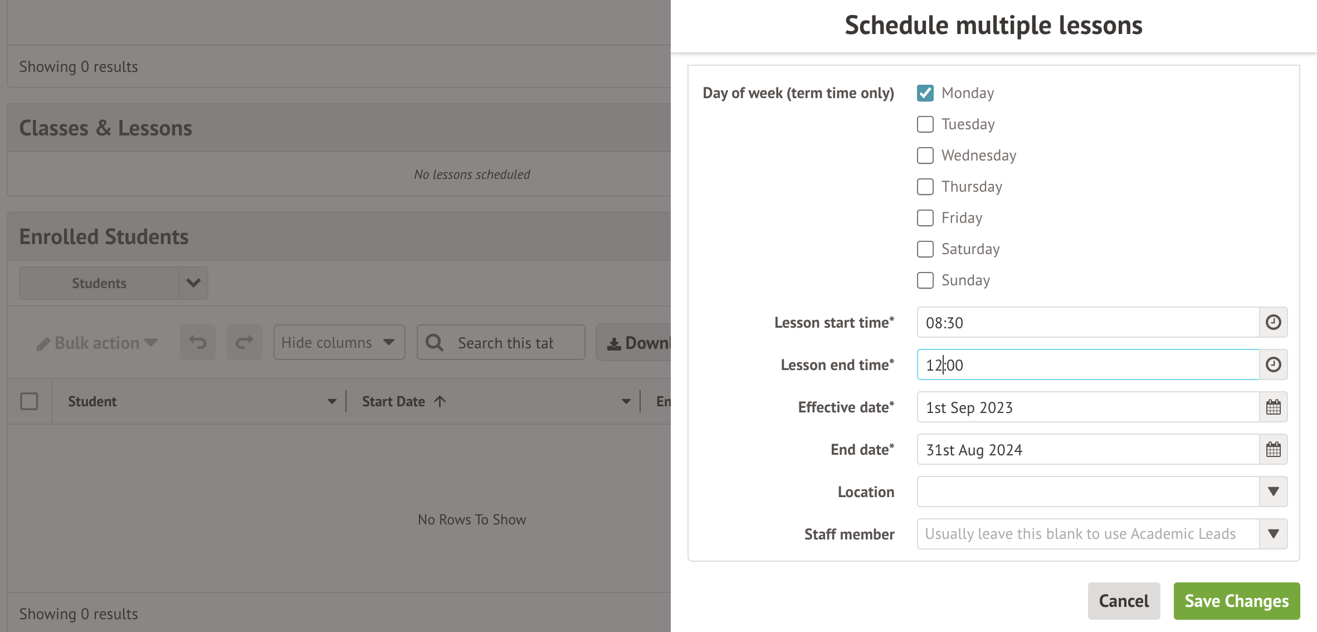Click Start Date sort arrow
Image resolution: width=1317 pixels, height=632 pixels.
[440, 401]
